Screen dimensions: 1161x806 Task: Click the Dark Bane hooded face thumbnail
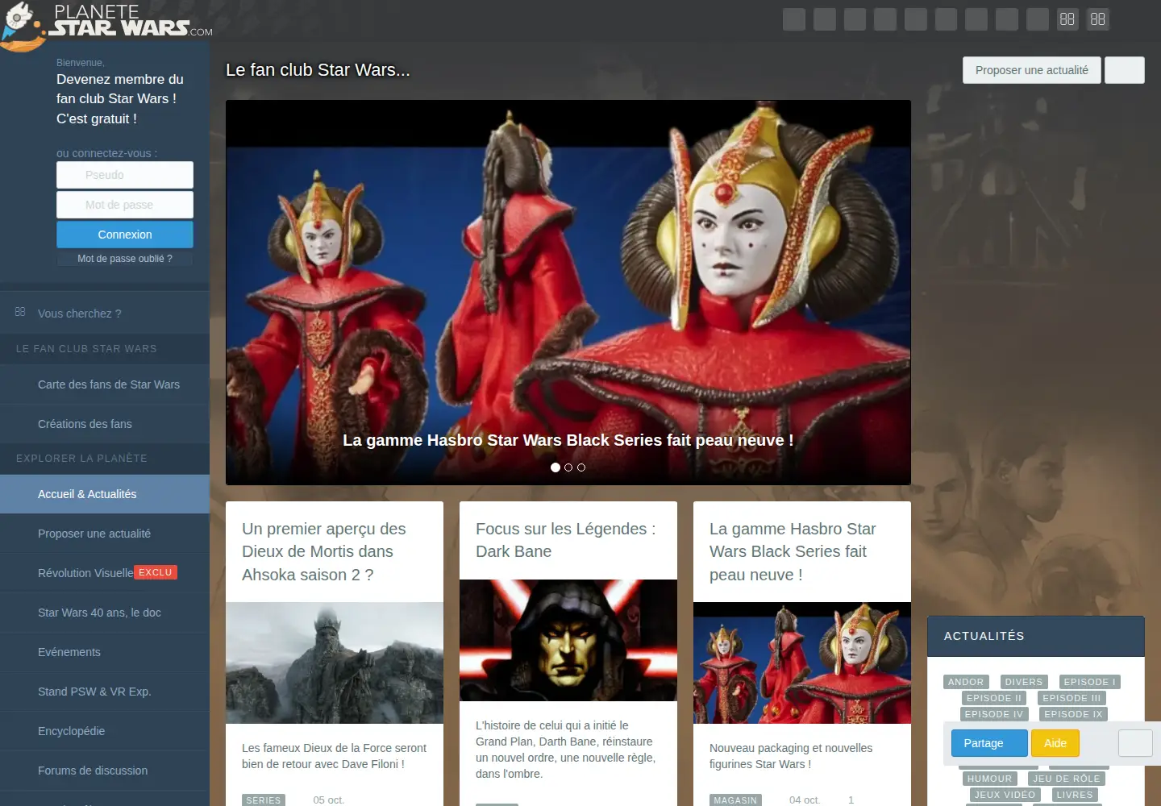point(568,640)
